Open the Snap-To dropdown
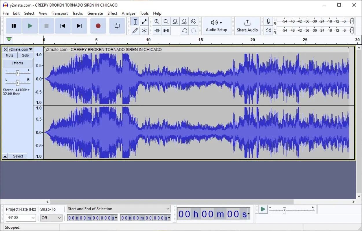The image size is (362, 231). coord(51,218)
